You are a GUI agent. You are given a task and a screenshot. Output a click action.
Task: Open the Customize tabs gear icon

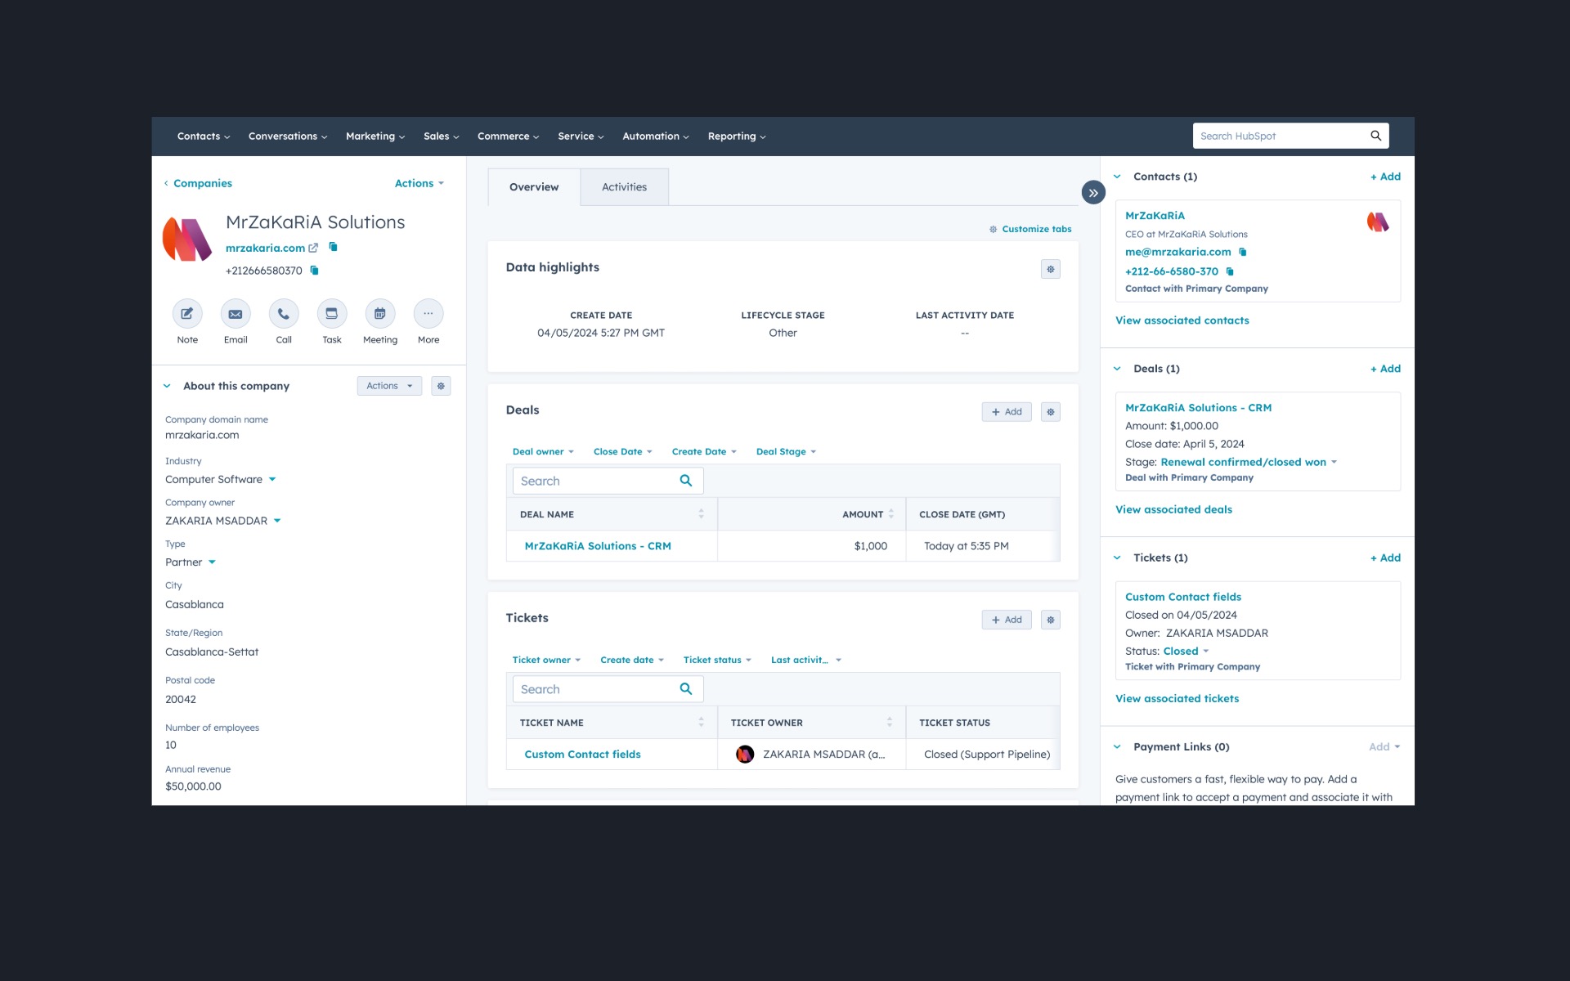[x=992, y=229]
